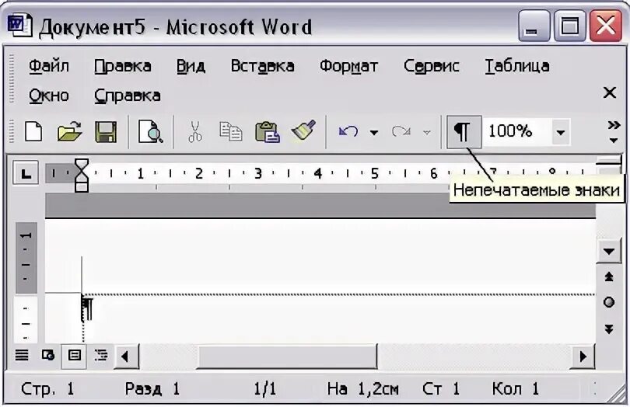Click 'Стр. 1' in status bar
Image resolution: width=630 pixels, height=407 pixels.
[x=47, y=389]
